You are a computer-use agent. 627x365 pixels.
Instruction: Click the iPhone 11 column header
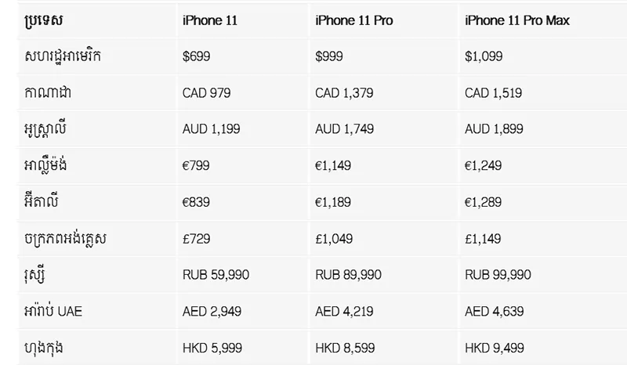pos(206,20)
